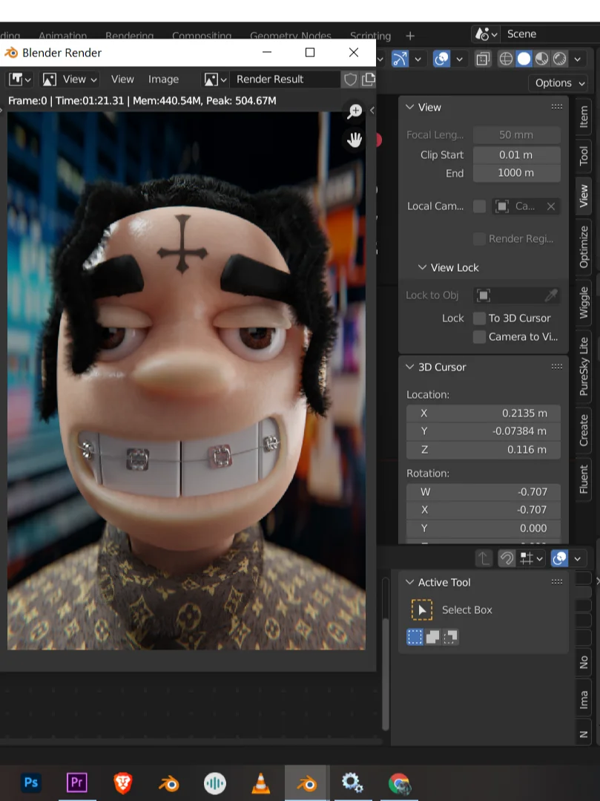This screenshot has height=801, width=600.
Task: Open the editor type selector in Blender Render
Action: [x=21, y=79]
